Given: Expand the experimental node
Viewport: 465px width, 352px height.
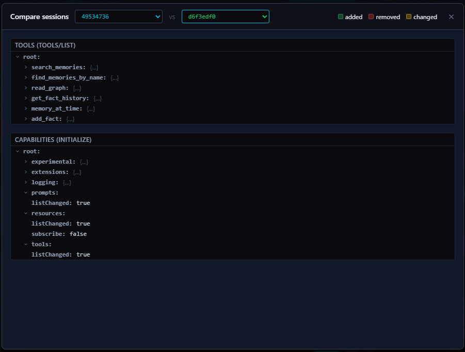Looking at the screenshot, I should (x=26, y=162).
